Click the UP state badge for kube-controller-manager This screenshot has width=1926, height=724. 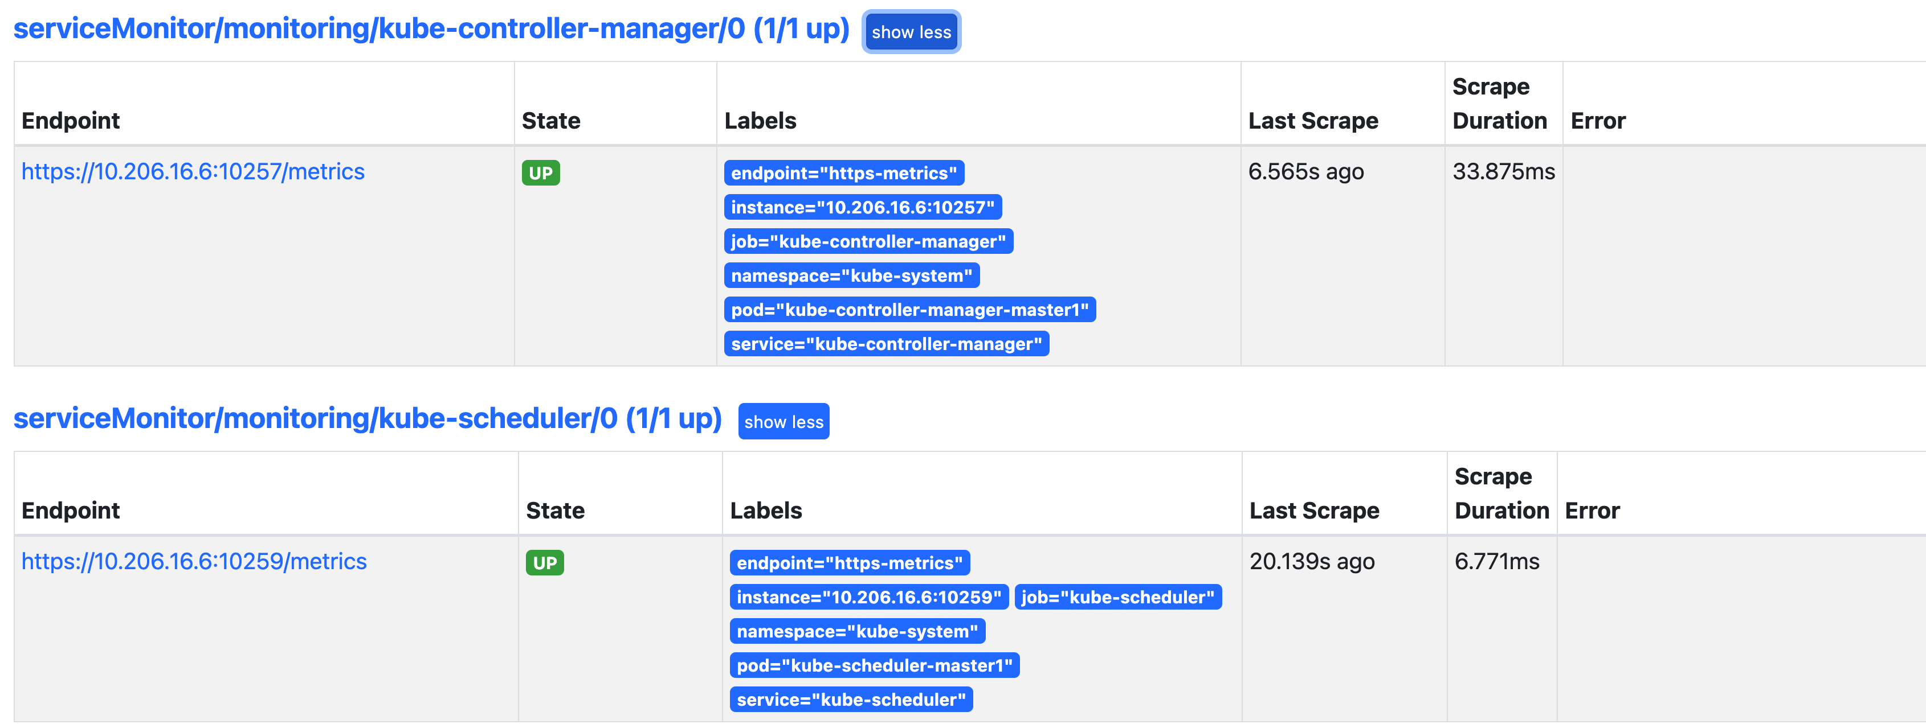click(540, 174)
